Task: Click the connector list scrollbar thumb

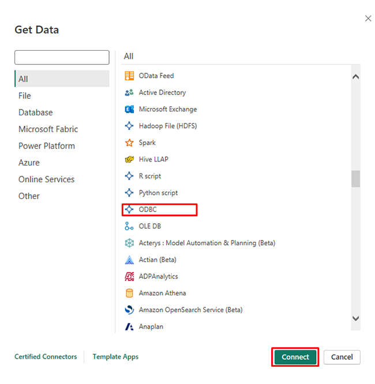Action: pyautogui.click(x=355, y=179)
